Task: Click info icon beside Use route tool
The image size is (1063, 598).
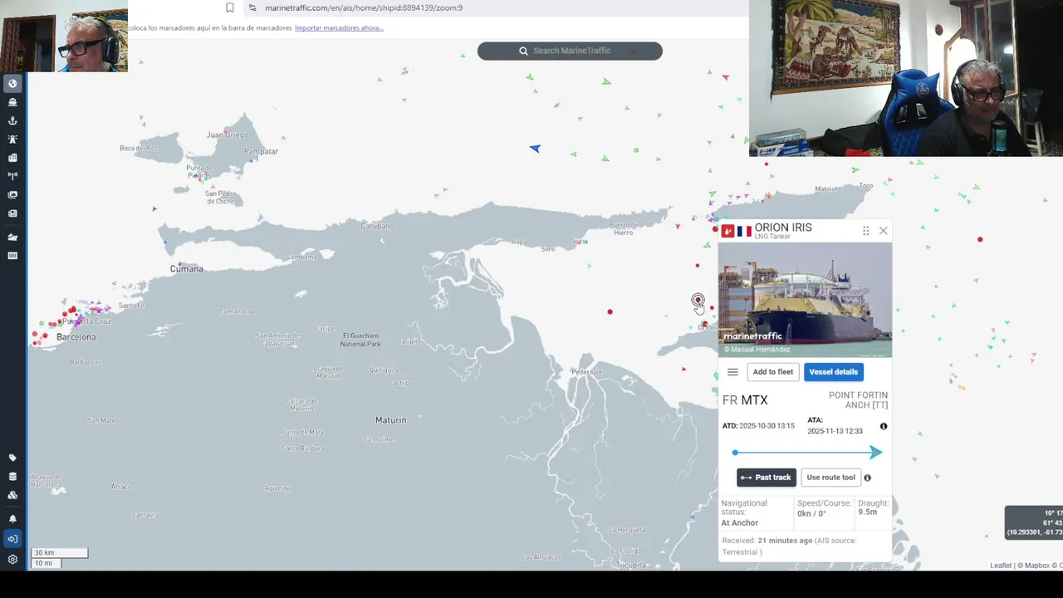Action: tap(867, 478)
